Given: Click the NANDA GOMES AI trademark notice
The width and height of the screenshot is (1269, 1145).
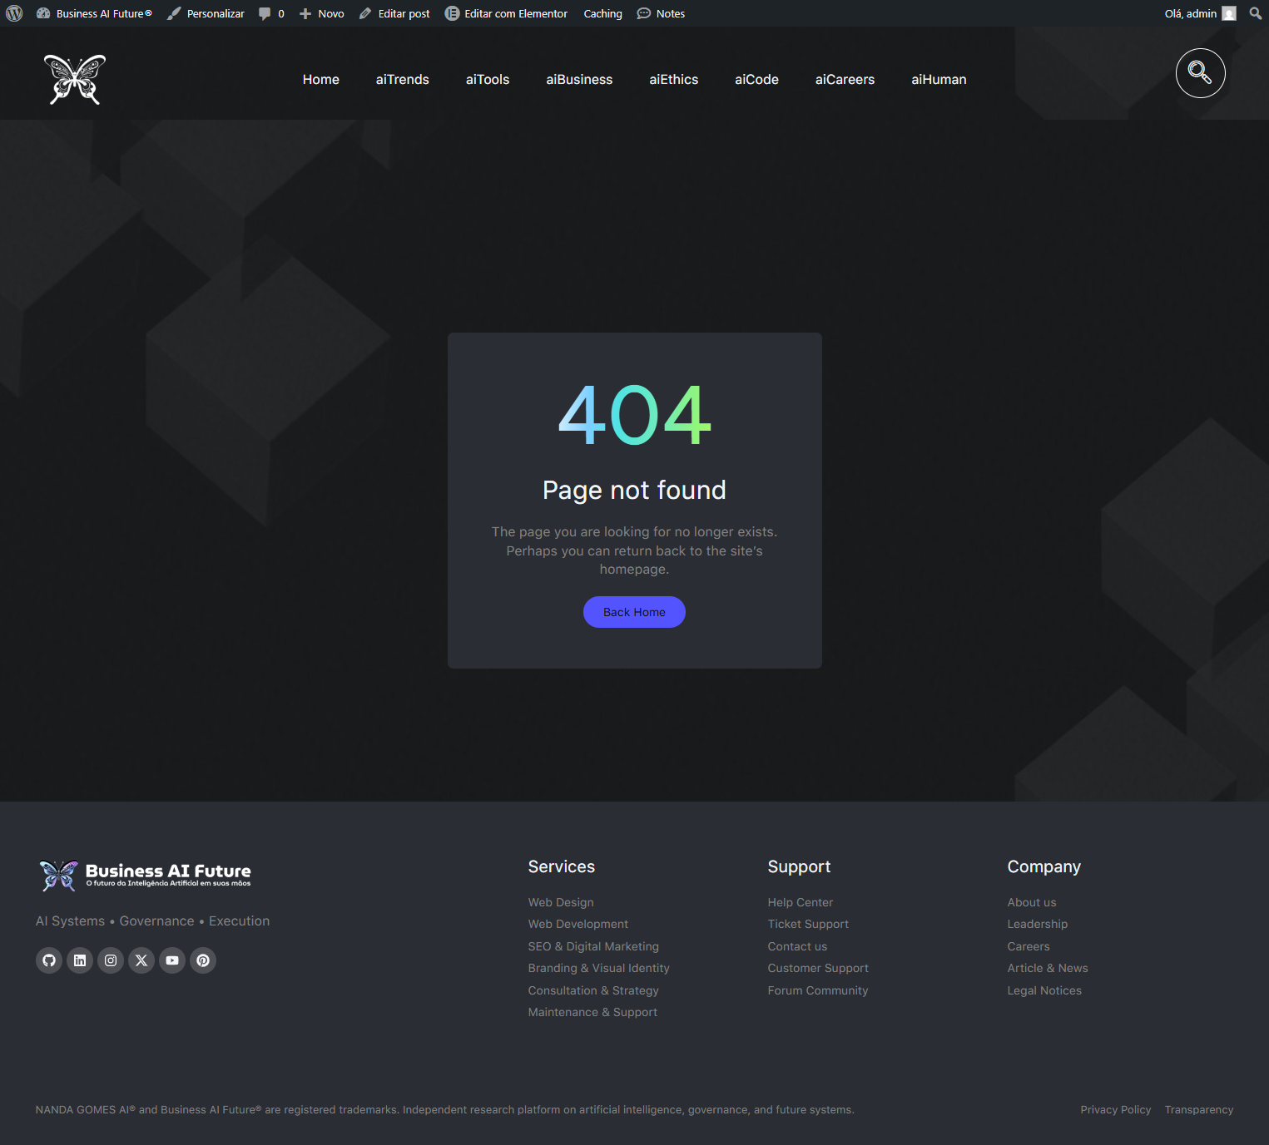Looking at the screenshot, I should [445, 1110].
